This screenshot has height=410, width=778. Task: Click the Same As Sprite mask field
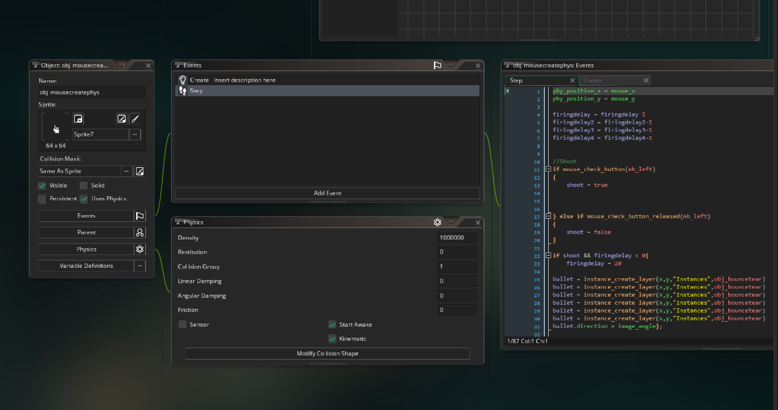[x=79, y=171]
